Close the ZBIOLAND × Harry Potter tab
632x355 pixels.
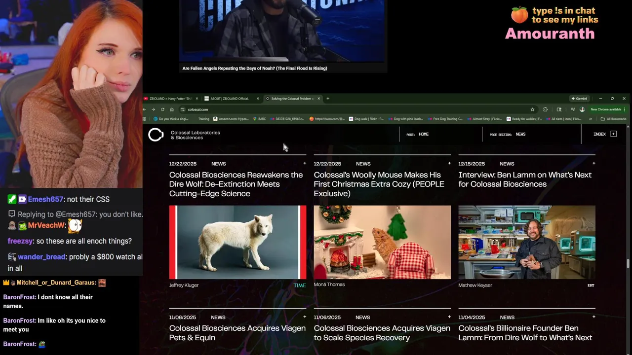(x=197, y=99)
